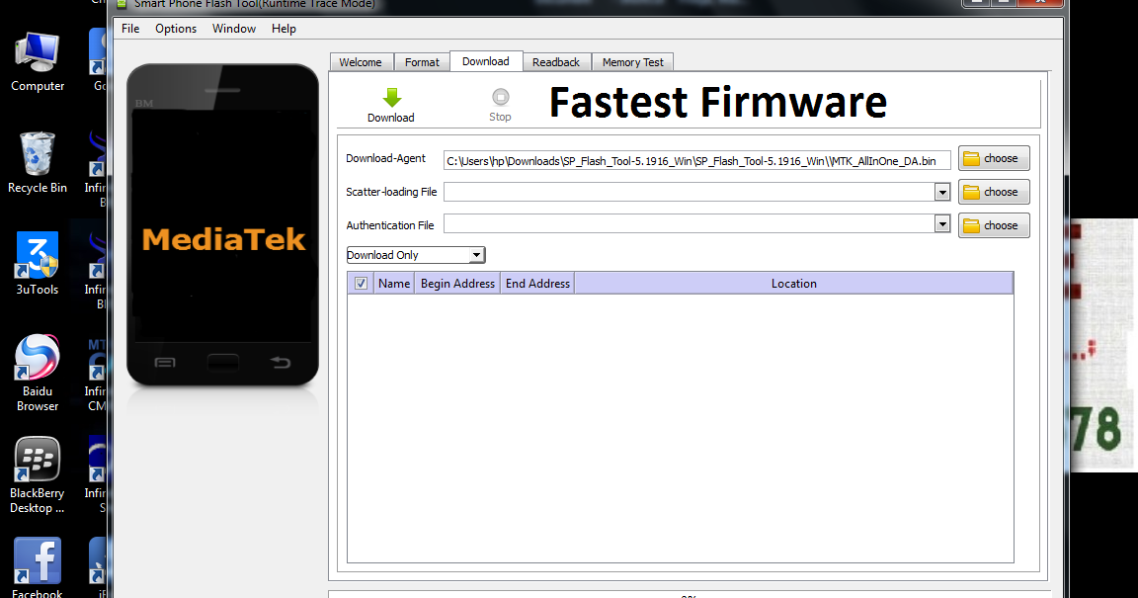1138x598 pixels.
Task: Click the green Download arrow icon
Action: 391,99
